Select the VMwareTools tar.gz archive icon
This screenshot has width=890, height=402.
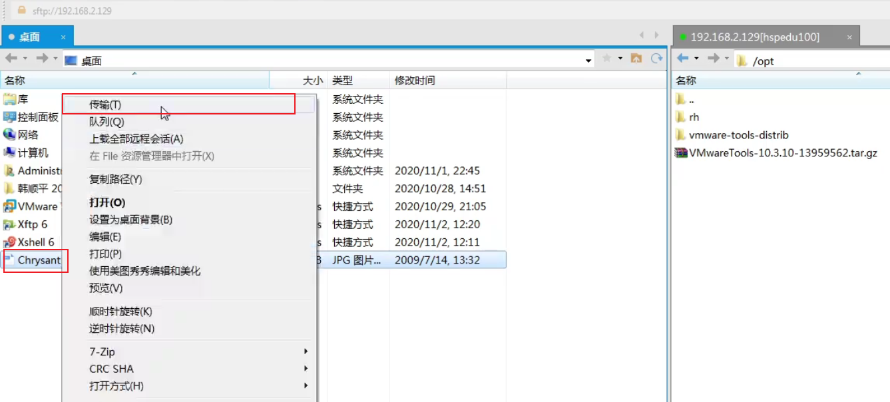coord(680,152)
